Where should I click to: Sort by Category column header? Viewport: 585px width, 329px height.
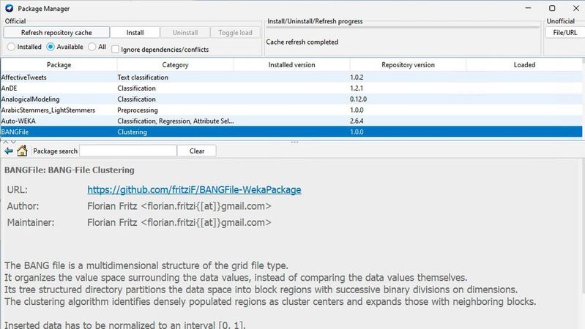pyautogui.click(x=175, y=65)
